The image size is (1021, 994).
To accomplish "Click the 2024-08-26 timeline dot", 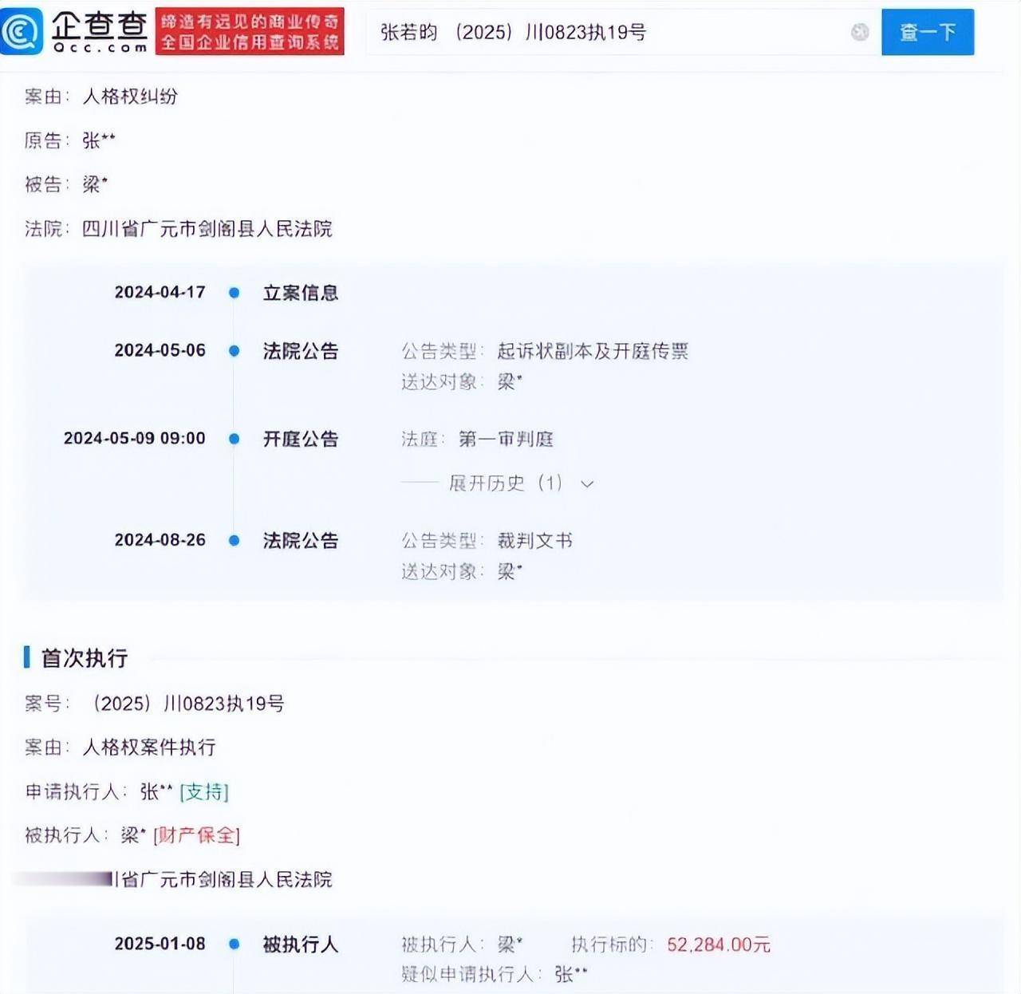I will click(x=235, y=540).
